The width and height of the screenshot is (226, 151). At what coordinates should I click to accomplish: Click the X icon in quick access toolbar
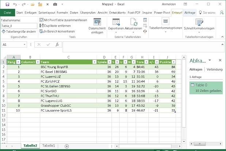click(x=48, y=4)
